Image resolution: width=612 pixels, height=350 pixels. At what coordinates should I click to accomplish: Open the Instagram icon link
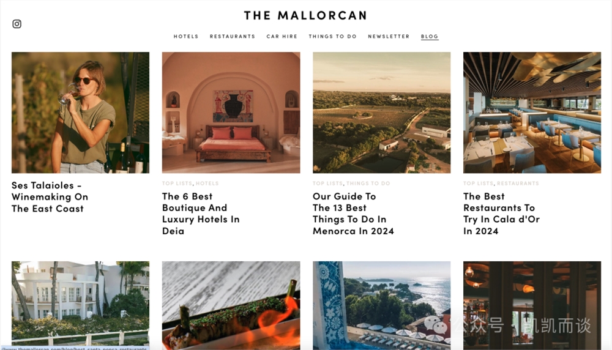pyautogui.click(x=17, y=24)
